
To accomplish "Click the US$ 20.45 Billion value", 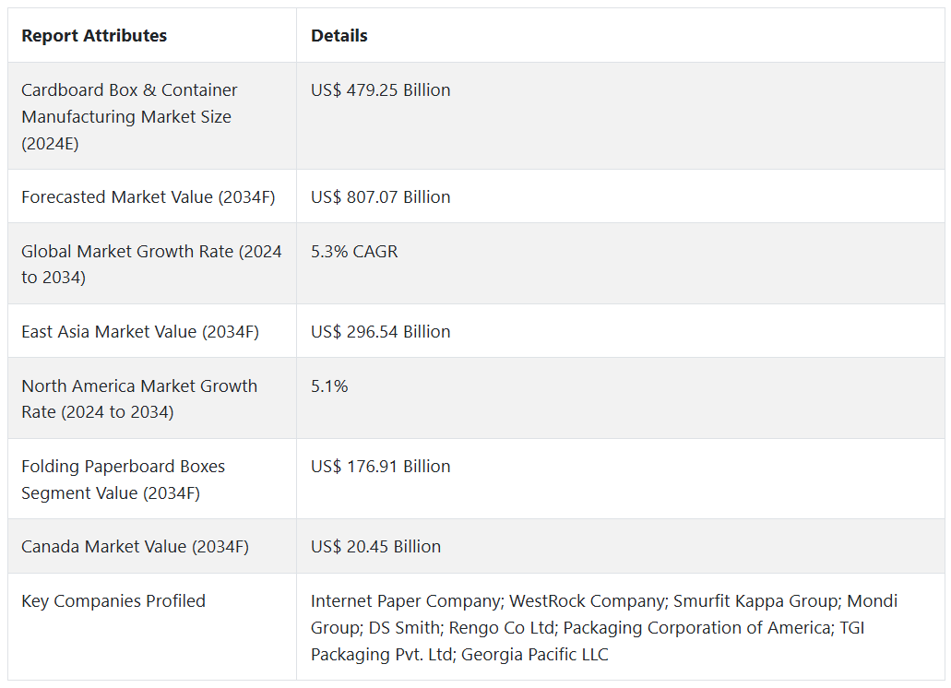I will pyautogui.click(x=375, y=547).
